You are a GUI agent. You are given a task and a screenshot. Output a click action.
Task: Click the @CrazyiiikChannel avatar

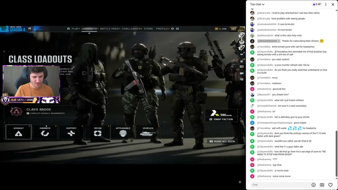tap(252, 106)
